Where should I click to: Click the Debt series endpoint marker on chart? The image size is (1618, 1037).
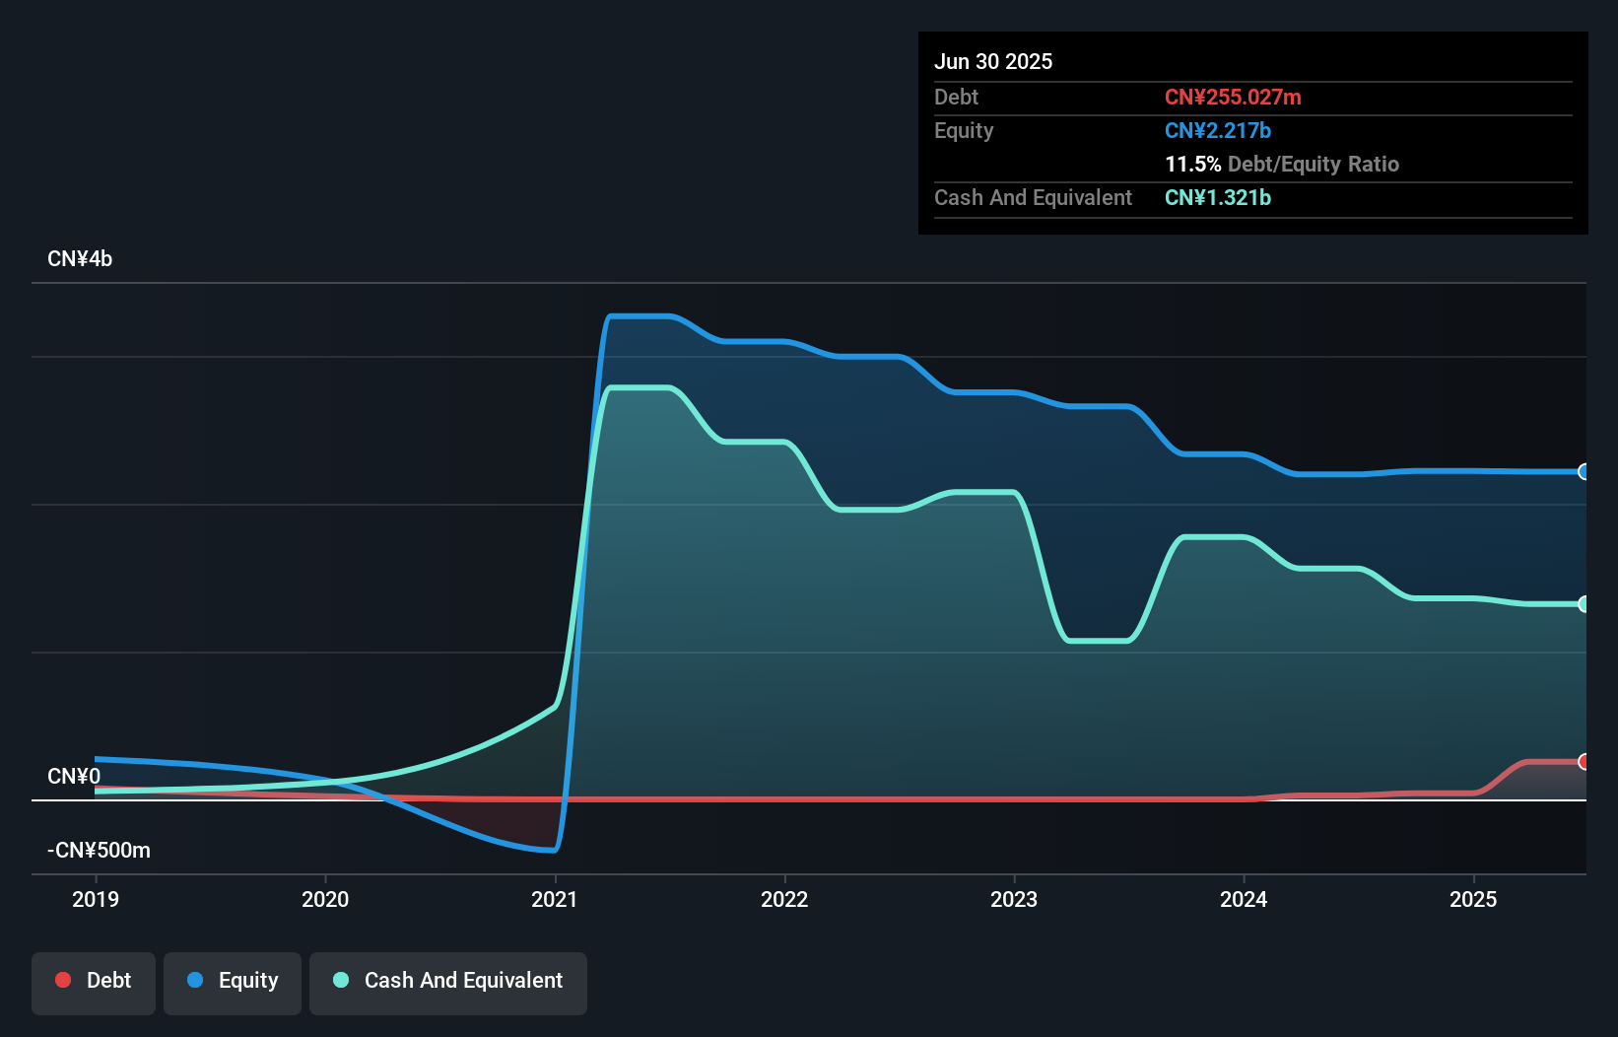pos(1583,761)
